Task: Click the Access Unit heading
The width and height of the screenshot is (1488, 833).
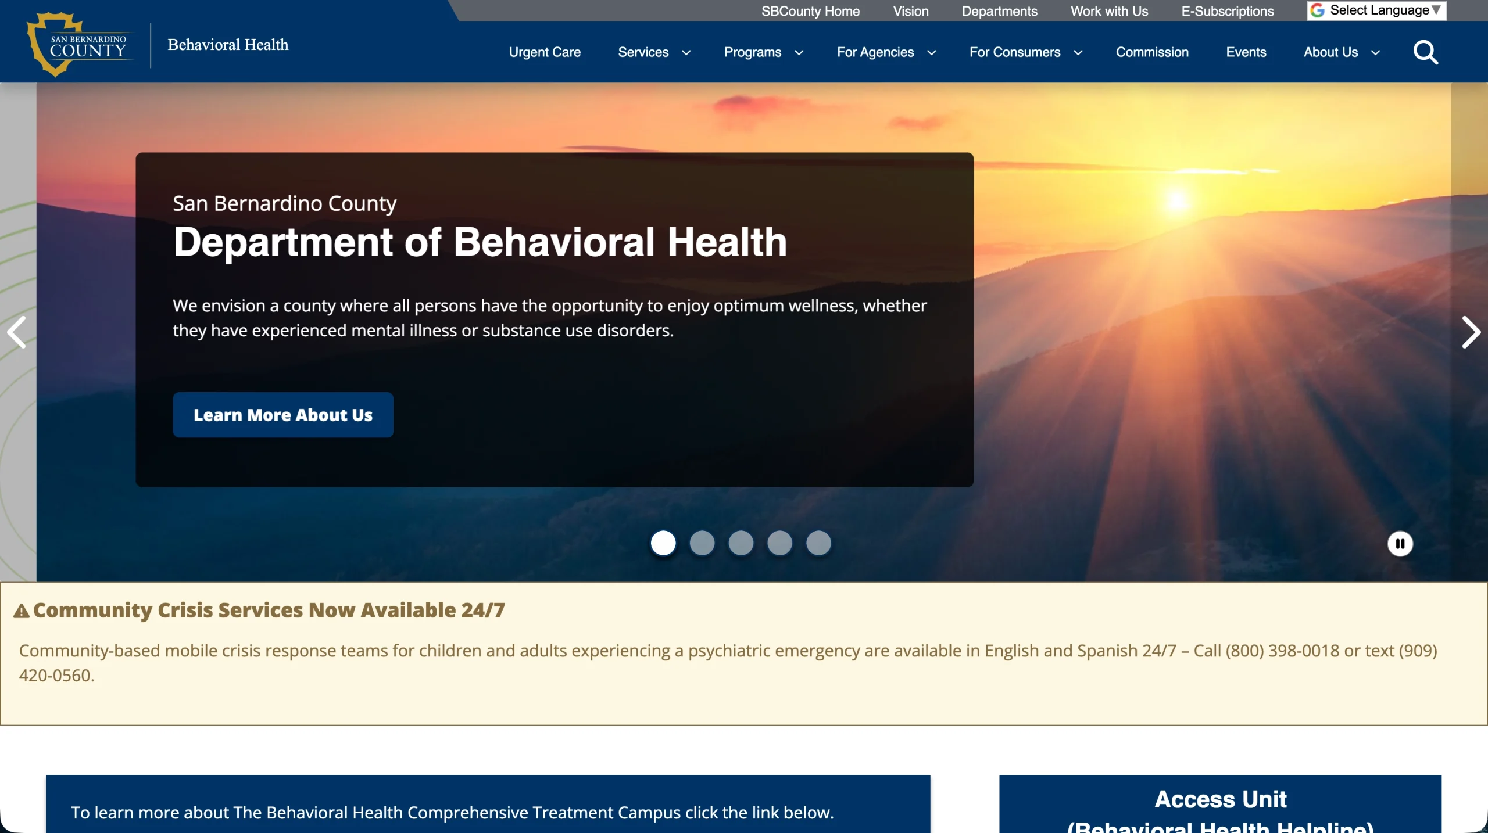Action: pos(1220,799)
